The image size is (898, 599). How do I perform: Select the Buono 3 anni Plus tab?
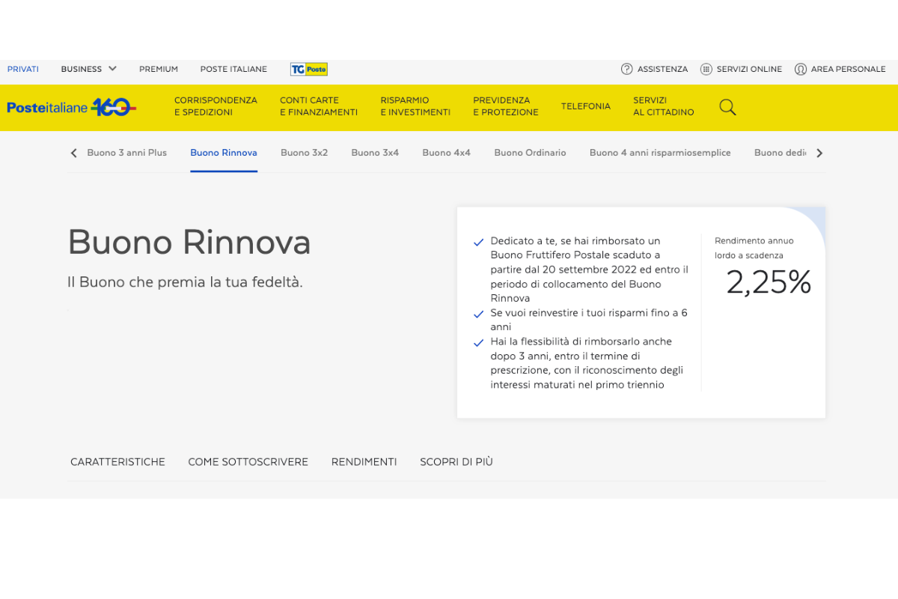[127, 153]
